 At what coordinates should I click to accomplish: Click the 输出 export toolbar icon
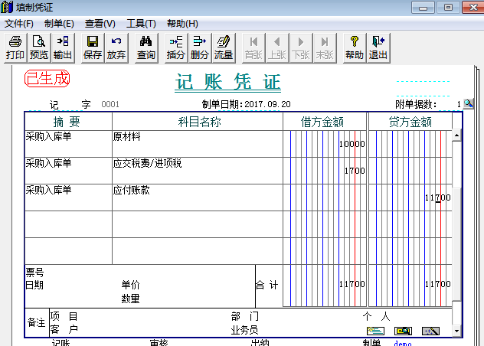click(63, 48)
